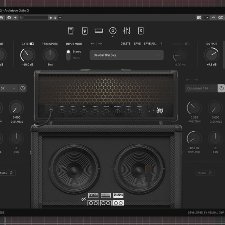The width and height of the screenshot is (225, 225).
Task: Flip the Stereo/Mono input mode switch
Action: (x=68, y=55)
